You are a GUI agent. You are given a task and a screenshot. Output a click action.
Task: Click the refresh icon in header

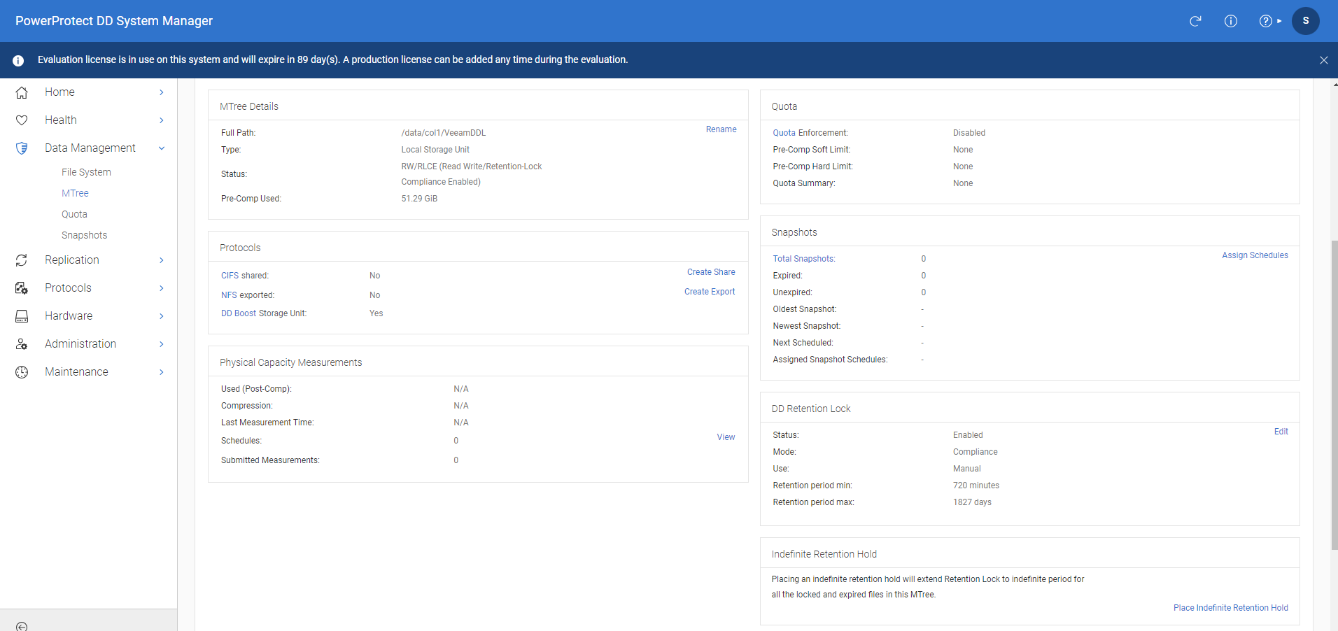pyautogui.click(x=1195, y=21)
